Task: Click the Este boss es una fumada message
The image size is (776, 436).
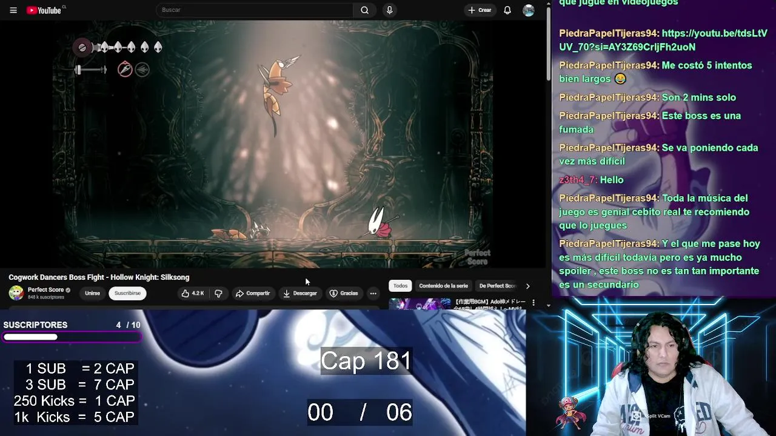Action: point(650,122)
